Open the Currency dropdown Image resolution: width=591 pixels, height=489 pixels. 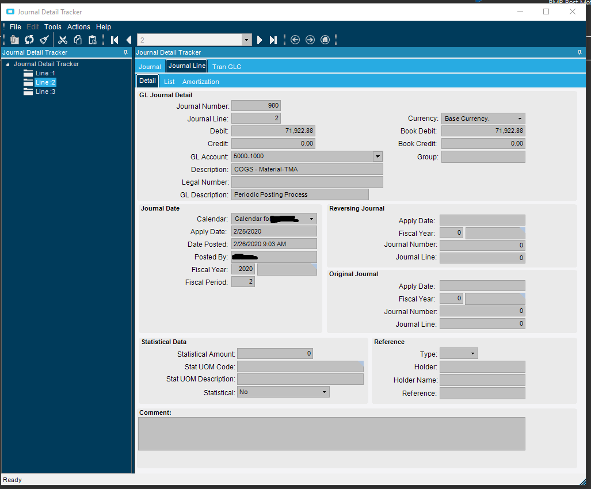tap(520, 119)
